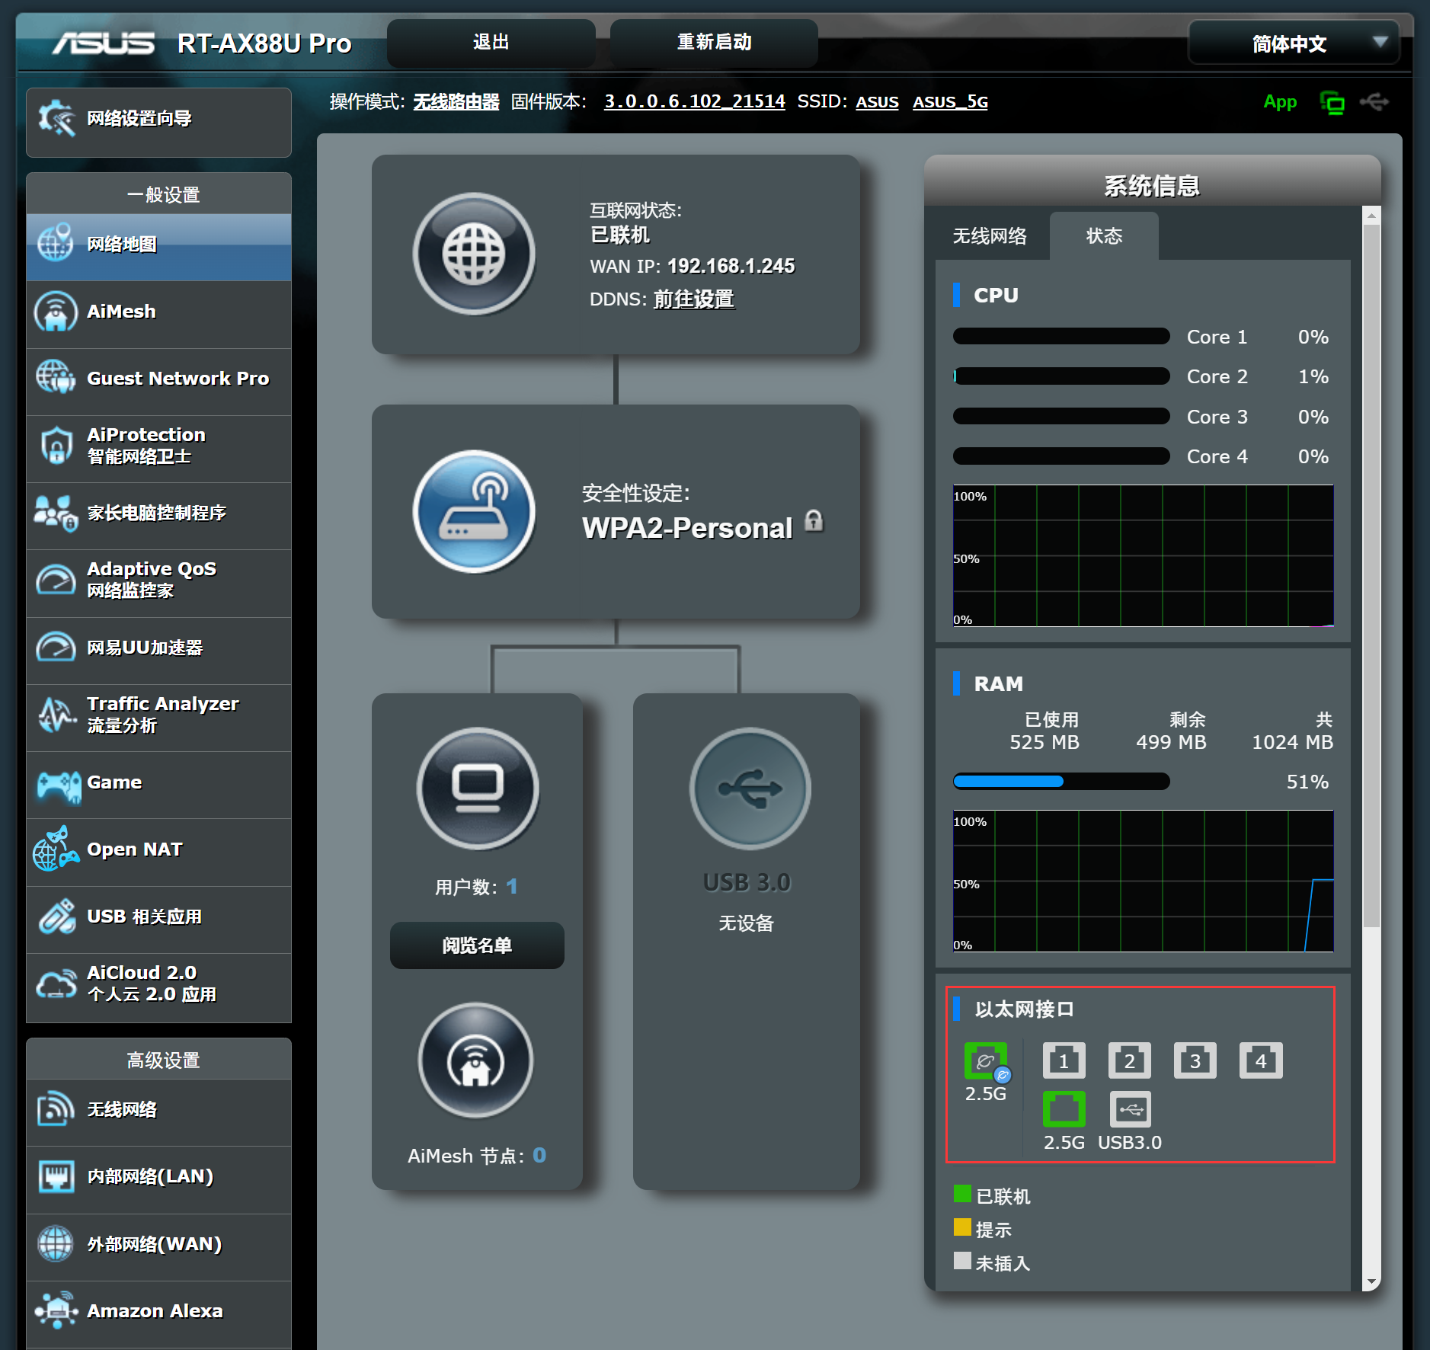Select 网络地图 in the sidebar

pos(158,246)
